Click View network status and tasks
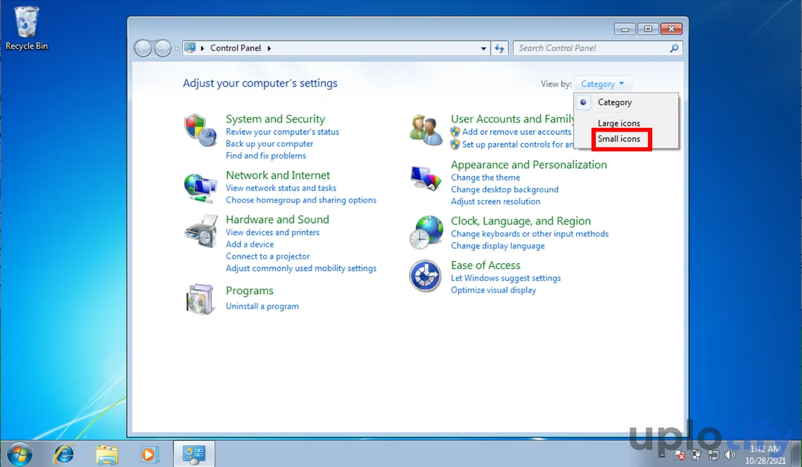 tap(281, 188)
